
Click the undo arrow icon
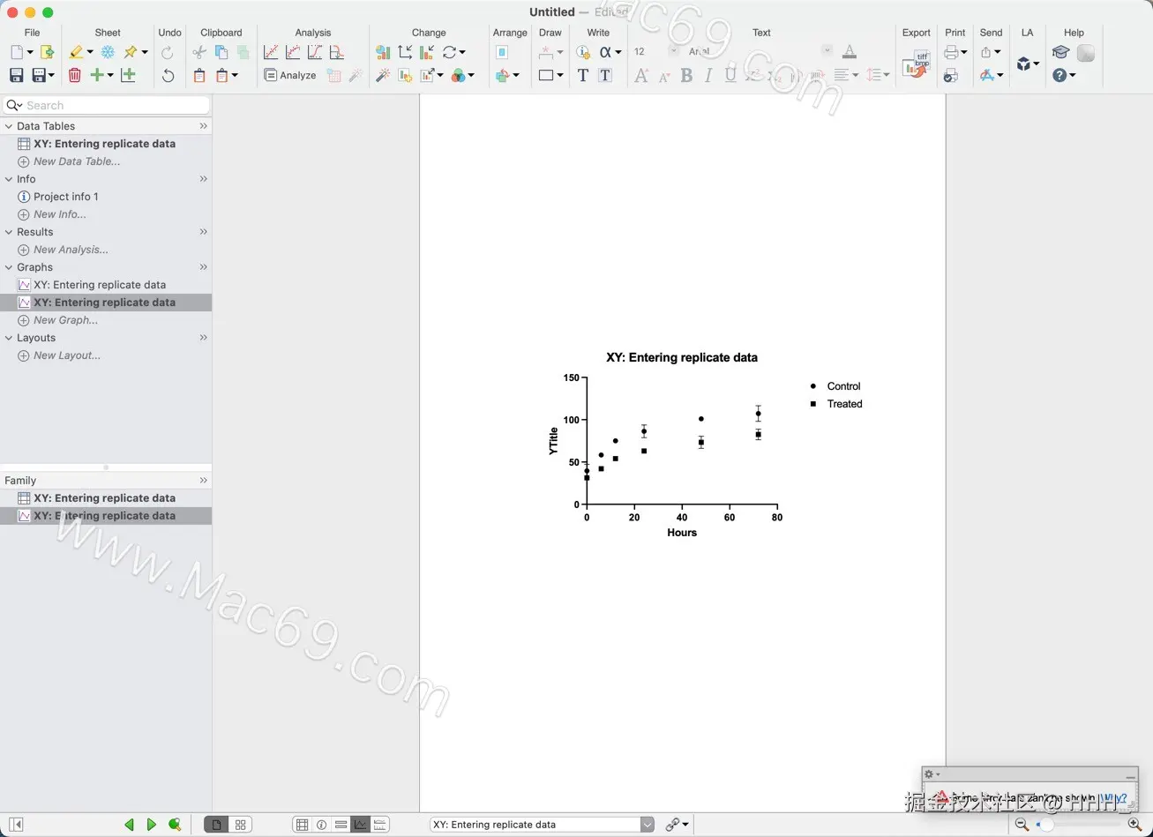point(168,76)
